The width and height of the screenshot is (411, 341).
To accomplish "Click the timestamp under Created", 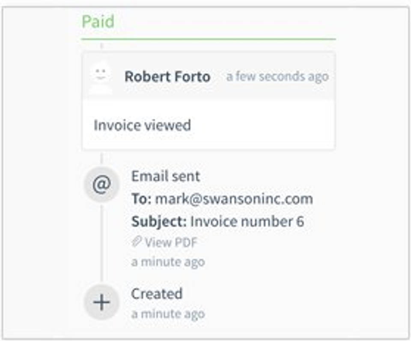I will 168,314.
